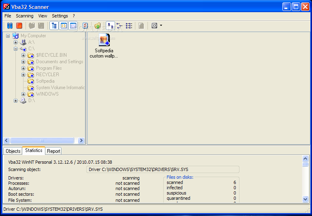Minimize the Vba32 Scanner window
This screenshot has width=312, height=216.
pyautogui.click(x=286, y=7)
